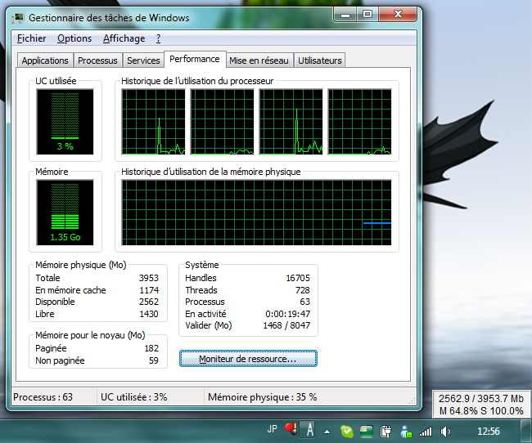Click the Moniteur de ressource button
The image size is (532, 443).
point(248,359)
